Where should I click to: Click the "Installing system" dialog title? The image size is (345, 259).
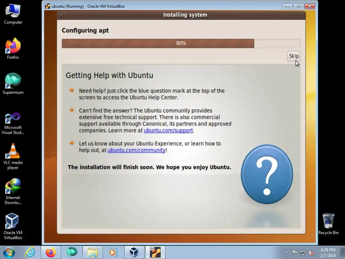click(x=185, y=15)
